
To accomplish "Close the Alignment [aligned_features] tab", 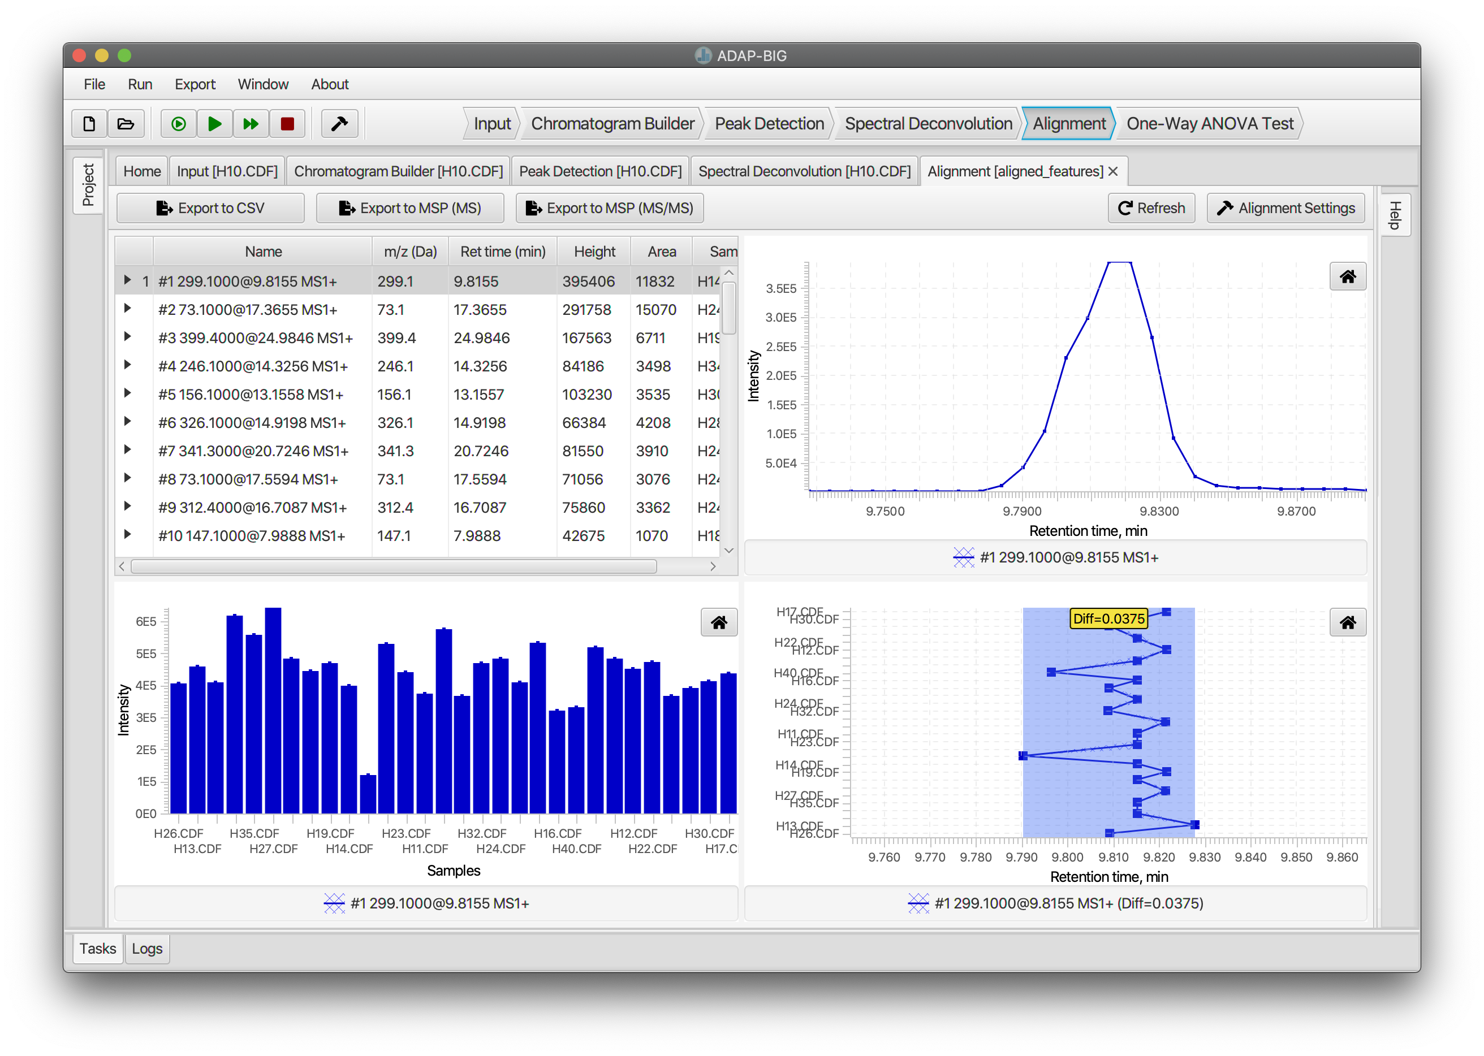I will (1113, 171).
